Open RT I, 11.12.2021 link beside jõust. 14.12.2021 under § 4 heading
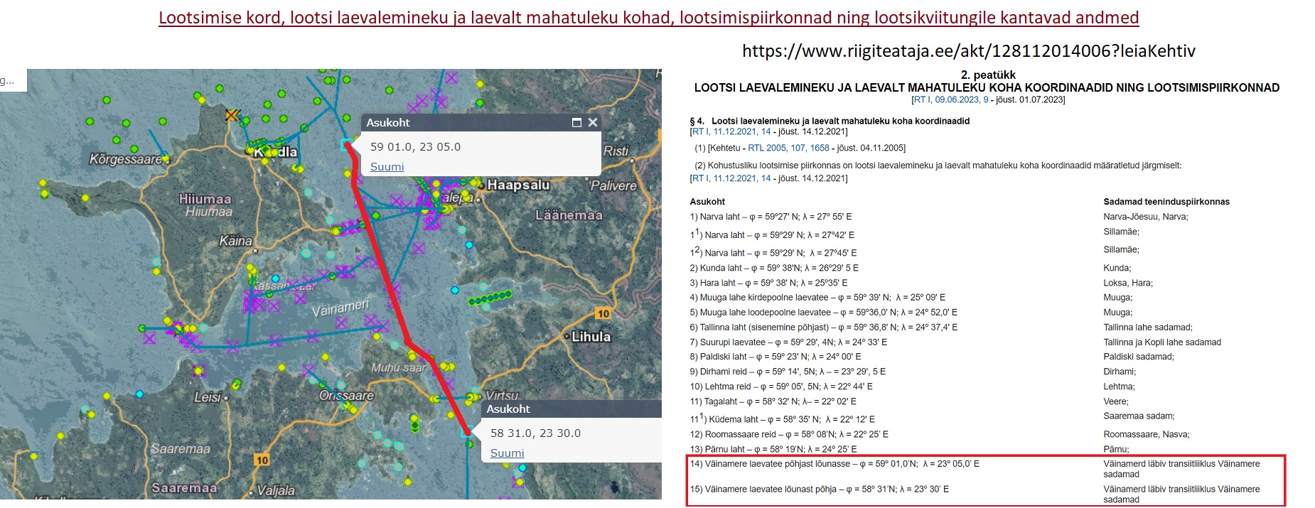Viewport: 1315px width, 508px height. tap(731, 131)
